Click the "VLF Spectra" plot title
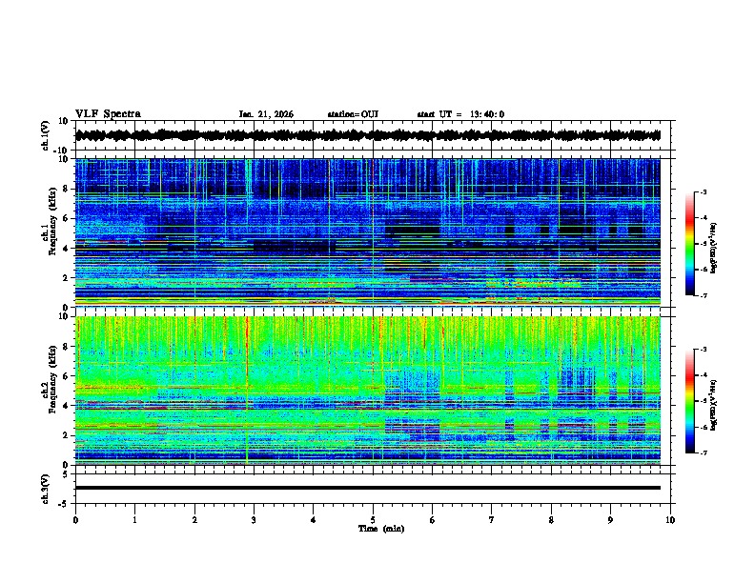This screenshot has height=583, width=755. [108, 114]
